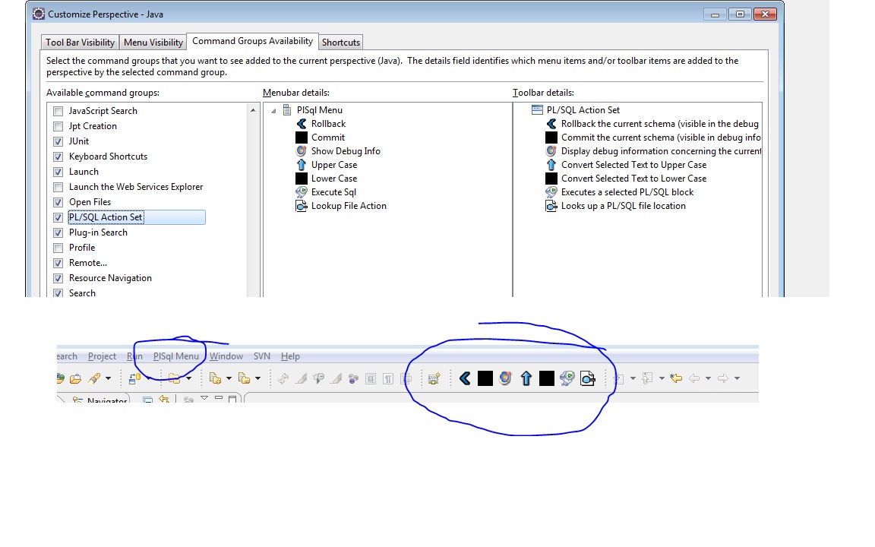The height and width of the screenshot is (547, 875).
Task: Select Executes a selected PL/SQL block entry
Action: pos(627,192)
